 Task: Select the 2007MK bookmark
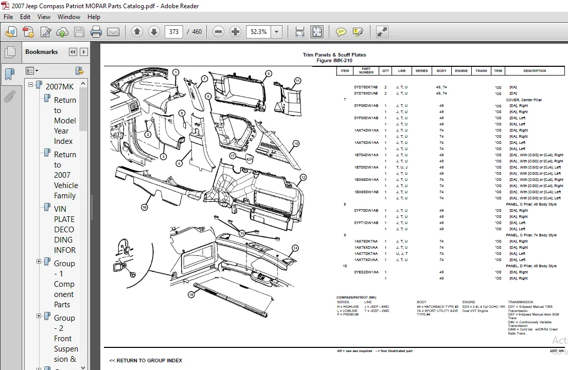[x=60, y=86]
